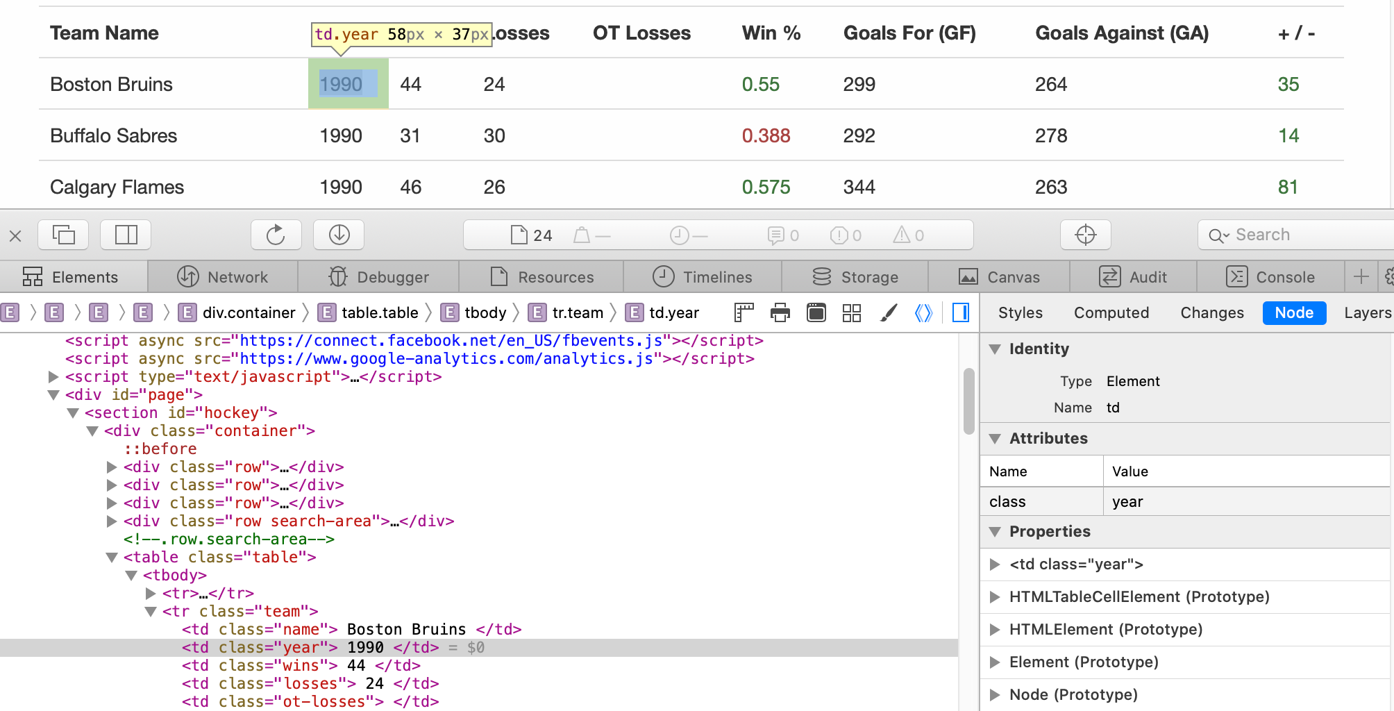Activate the element selection crosshair tool

point(1086,235)
